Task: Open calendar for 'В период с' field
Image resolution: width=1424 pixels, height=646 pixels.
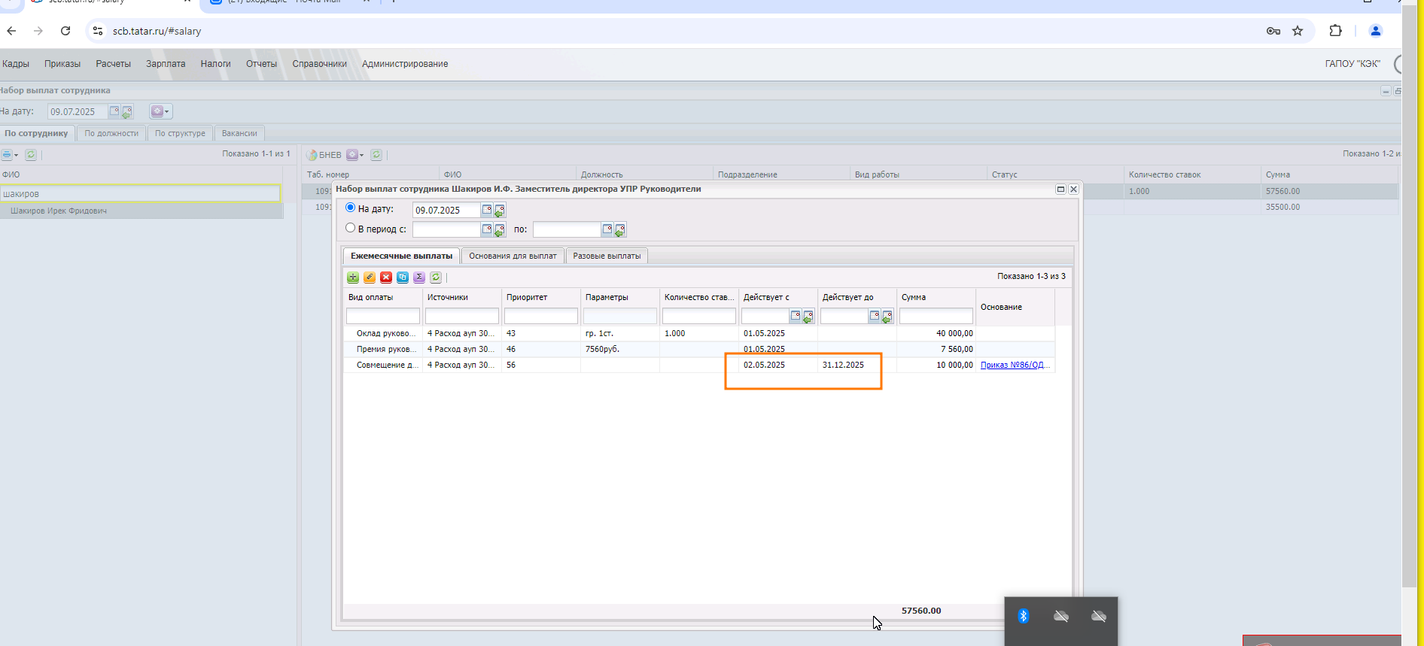Action: (x=487, y=229)
